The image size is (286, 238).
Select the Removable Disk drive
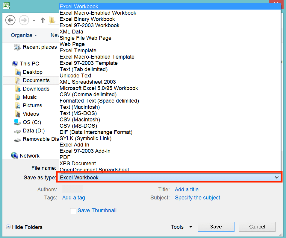(40, 139)
